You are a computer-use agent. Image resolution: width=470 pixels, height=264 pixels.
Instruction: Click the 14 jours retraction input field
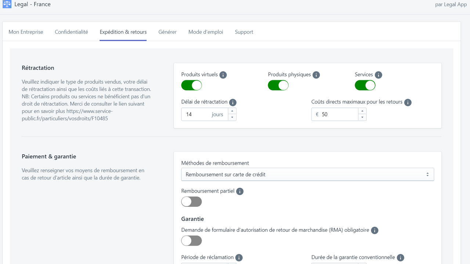coord(205,114)
